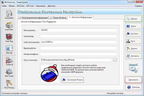Click the OEMLOGO.BMP logo instructions text
Screen dimensions: 144x96
point(83,69)
